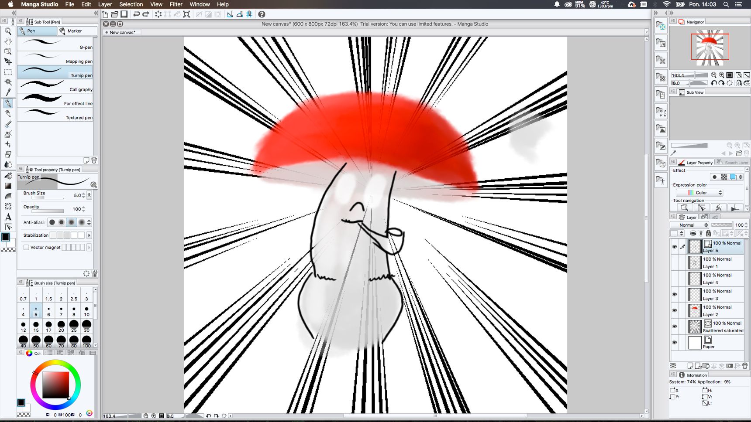Open the blending mode Normal dropdown
This screenshot has height=422, width=751.
pos(689,225)
